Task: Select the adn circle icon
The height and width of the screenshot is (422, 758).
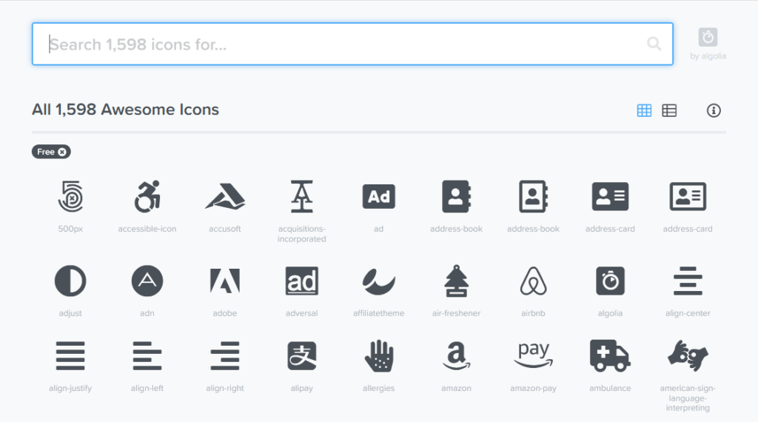Action: [x=147, y=281]
